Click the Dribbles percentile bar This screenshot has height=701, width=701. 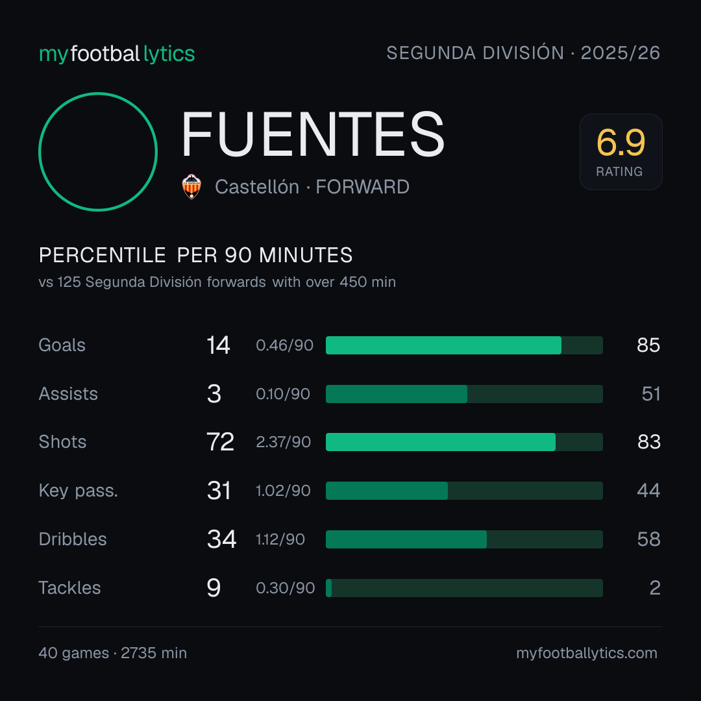coord(464,539)
